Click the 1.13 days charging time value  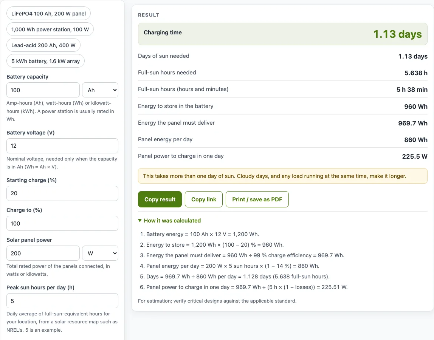[x=397, y=34]
